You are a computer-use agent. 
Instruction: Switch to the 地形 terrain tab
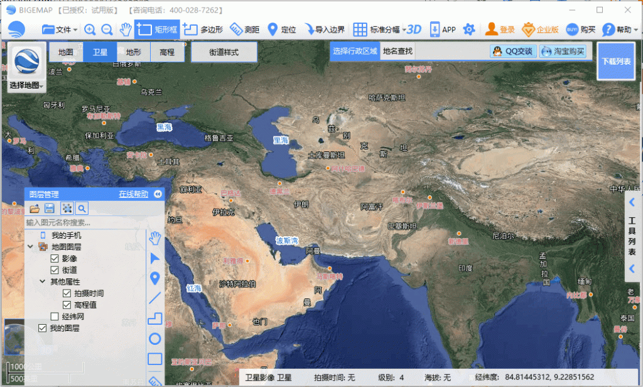tap(131, 52)
